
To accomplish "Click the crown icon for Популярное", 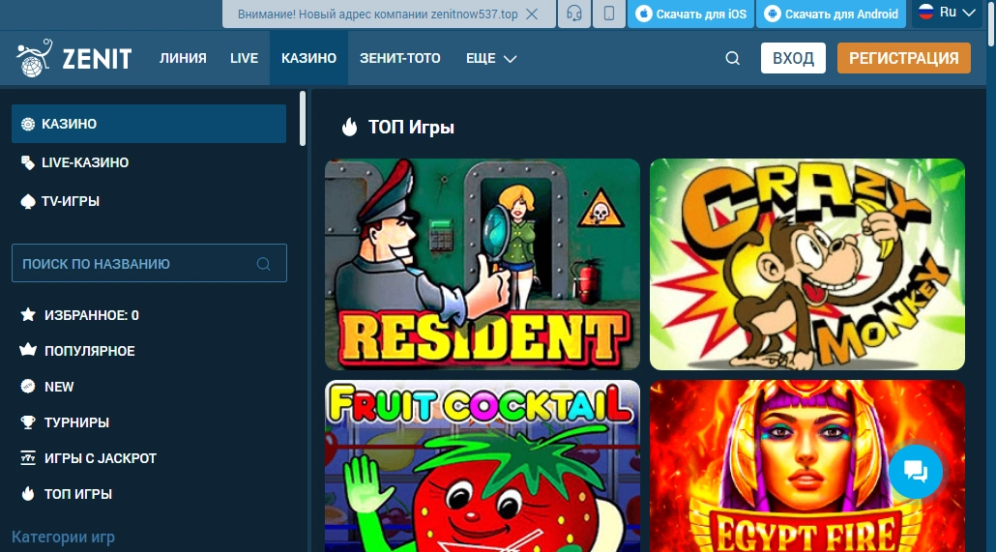I will click(28, 349).
